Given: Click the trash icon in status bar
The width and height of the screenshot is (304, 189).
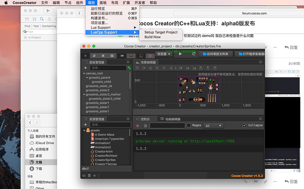Looking at the screenshot, I should [x=89, y=176].
